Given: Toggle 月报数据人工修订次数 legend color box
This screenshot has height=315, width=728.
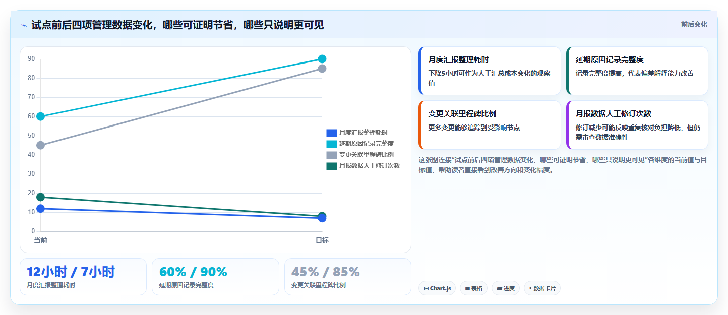Looking at the screenshot, I should [331, 166].
